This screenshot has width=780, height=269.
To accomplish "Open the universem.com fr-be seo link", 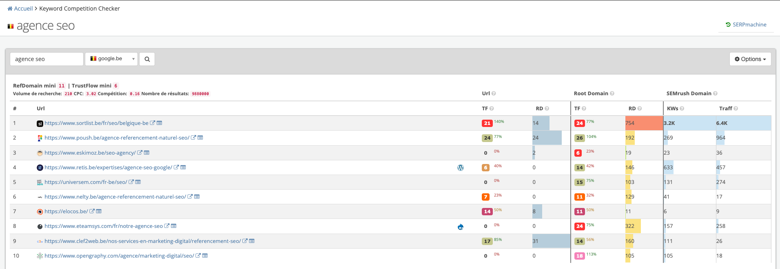I will (x=86, y=182).
